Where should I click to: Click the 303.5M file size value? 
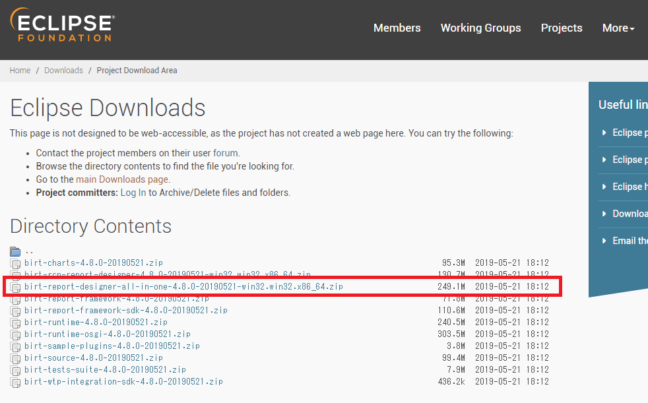pos(451,334)
